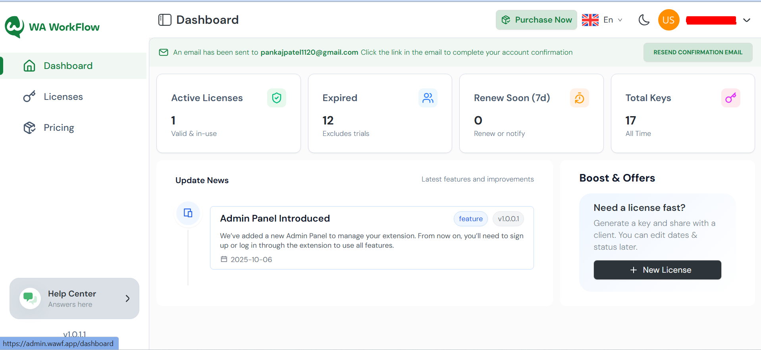Resend the confirmation email
The width and height of the screenshot is (761, 350).
(x=697, y=52)
